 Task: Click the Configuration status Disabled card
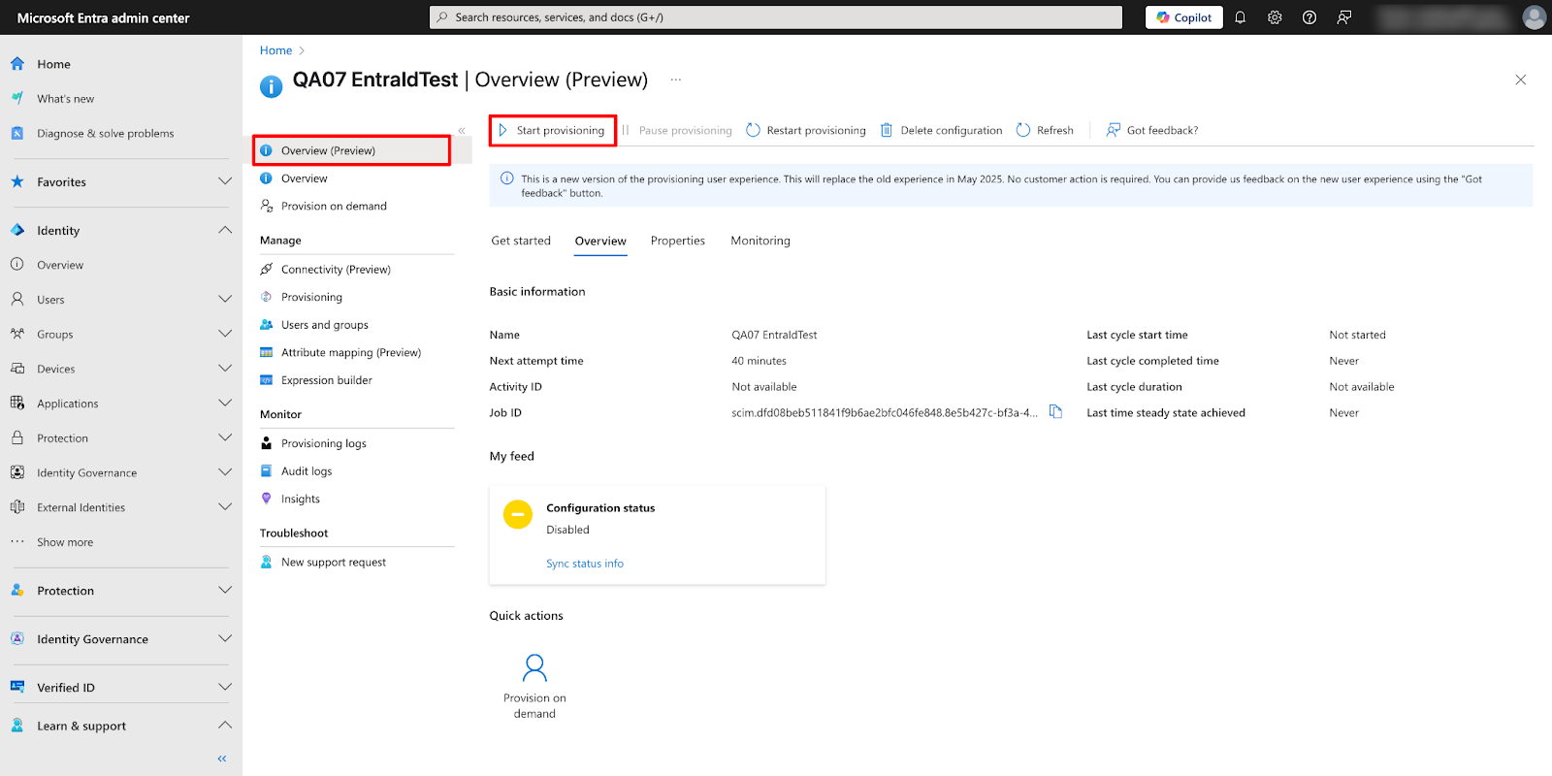coord(658,535)
